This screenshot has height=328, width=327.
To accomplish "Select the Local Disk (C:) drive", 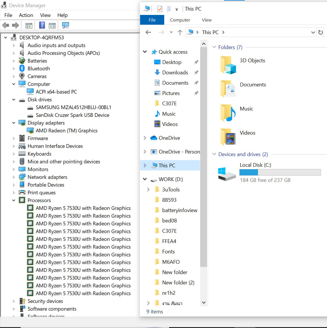I will (x=255, y=165).
